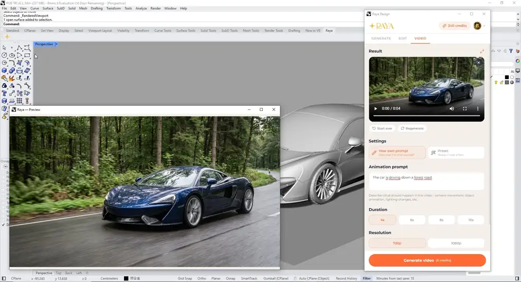Select Your own prompt option
The width and height of the screenshot is (521, 282).
click(397, 153)
